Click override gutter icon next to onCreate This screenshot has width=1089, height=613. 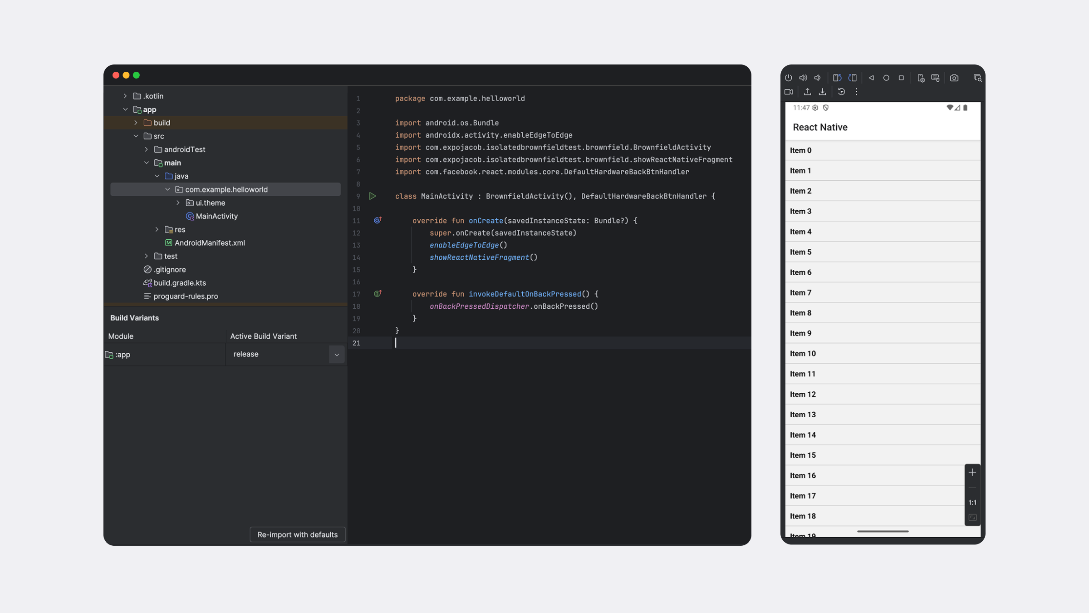tap(378, 220)
